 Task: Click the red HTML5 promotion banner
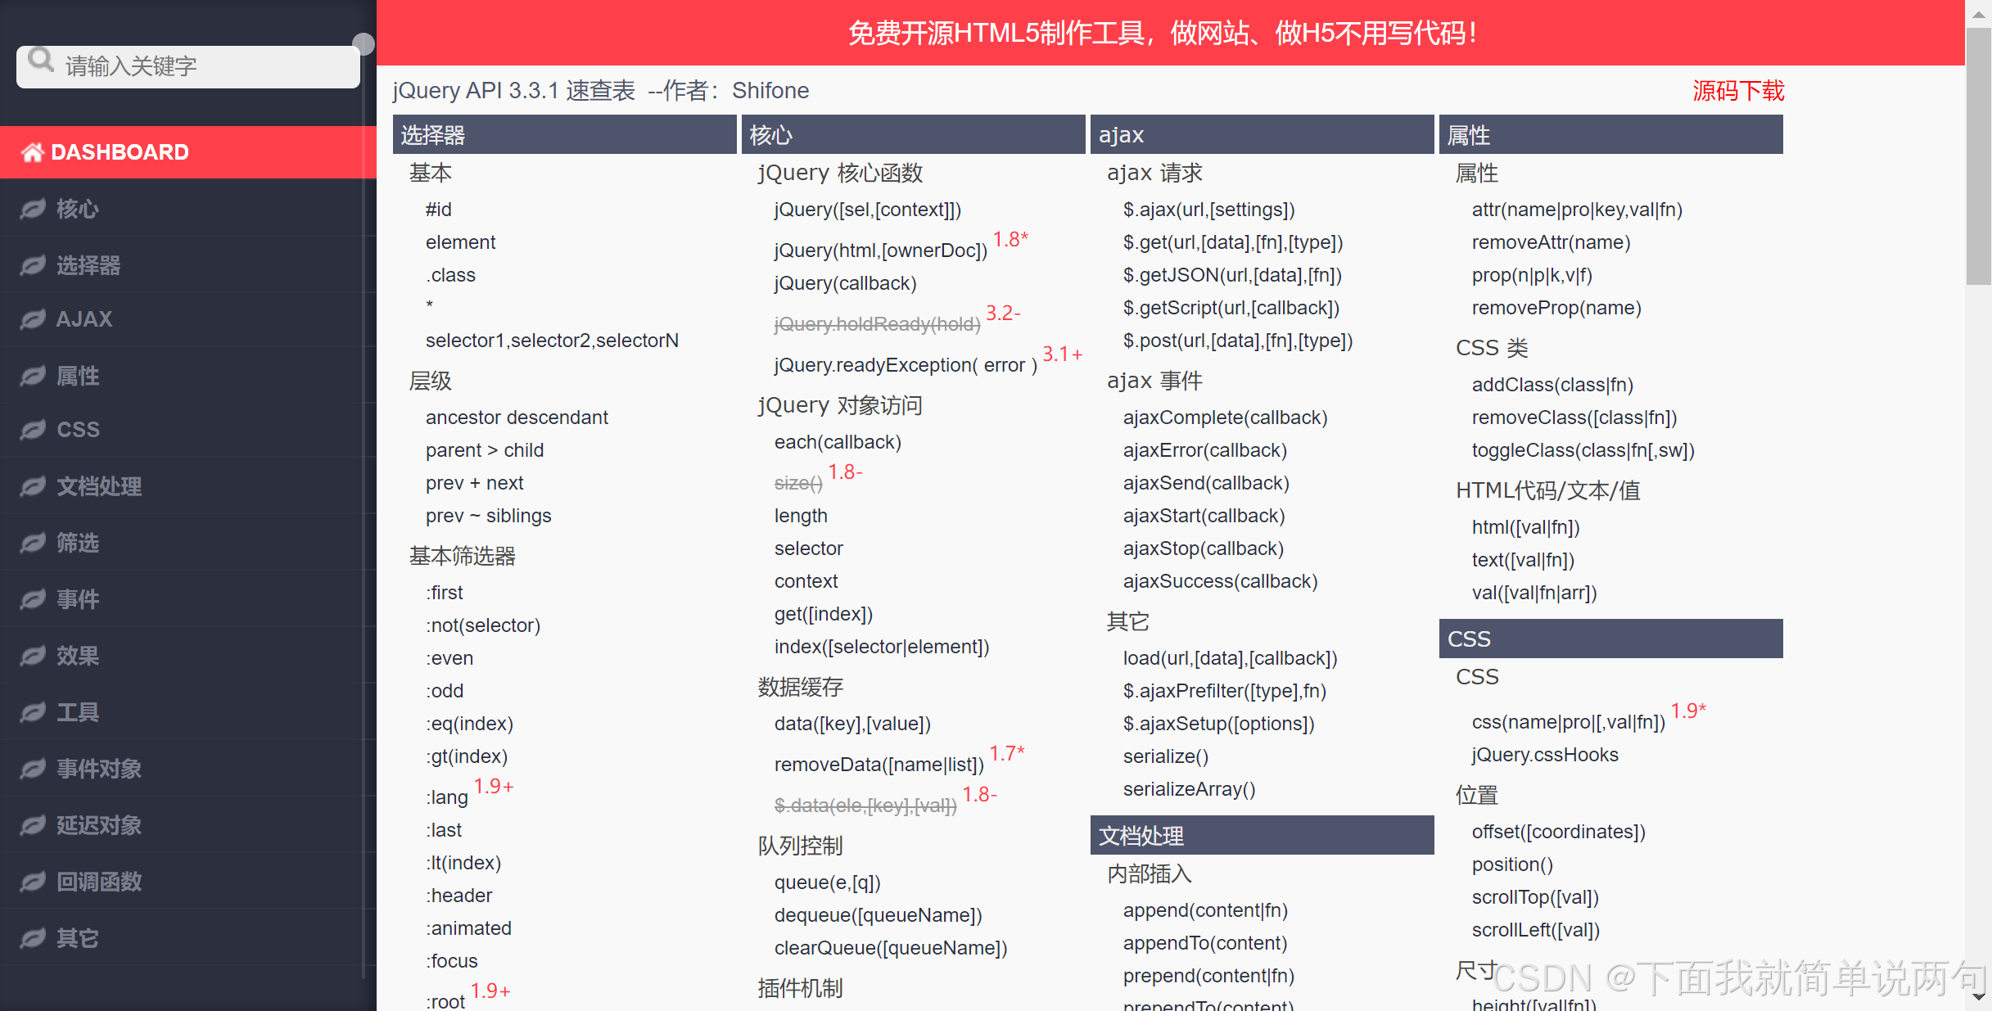pyautogui.click(x=1163, y=34)
